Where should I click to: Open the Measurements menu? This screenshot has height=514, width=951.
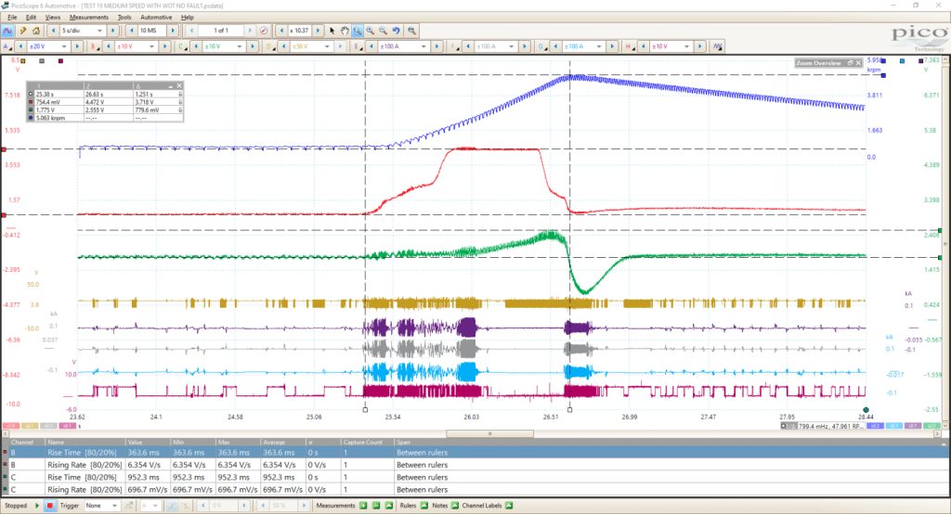88,17
